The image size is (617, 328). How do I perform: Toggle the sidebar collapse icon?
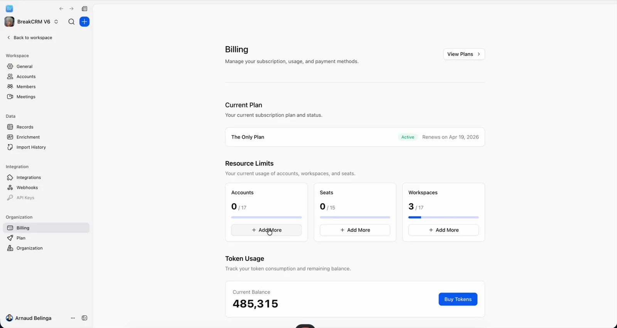[84, 318]
